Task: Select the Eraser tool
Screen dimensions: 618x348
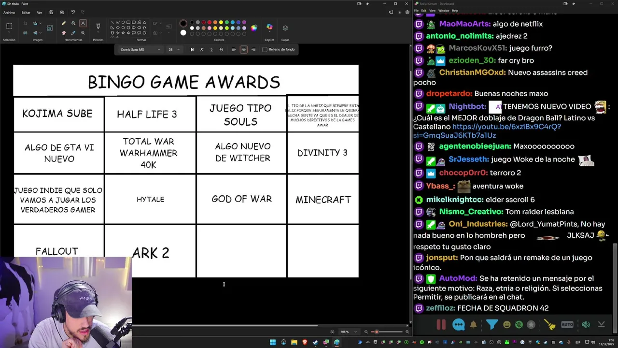Action: pyautogui.click(x=64, y=33)
